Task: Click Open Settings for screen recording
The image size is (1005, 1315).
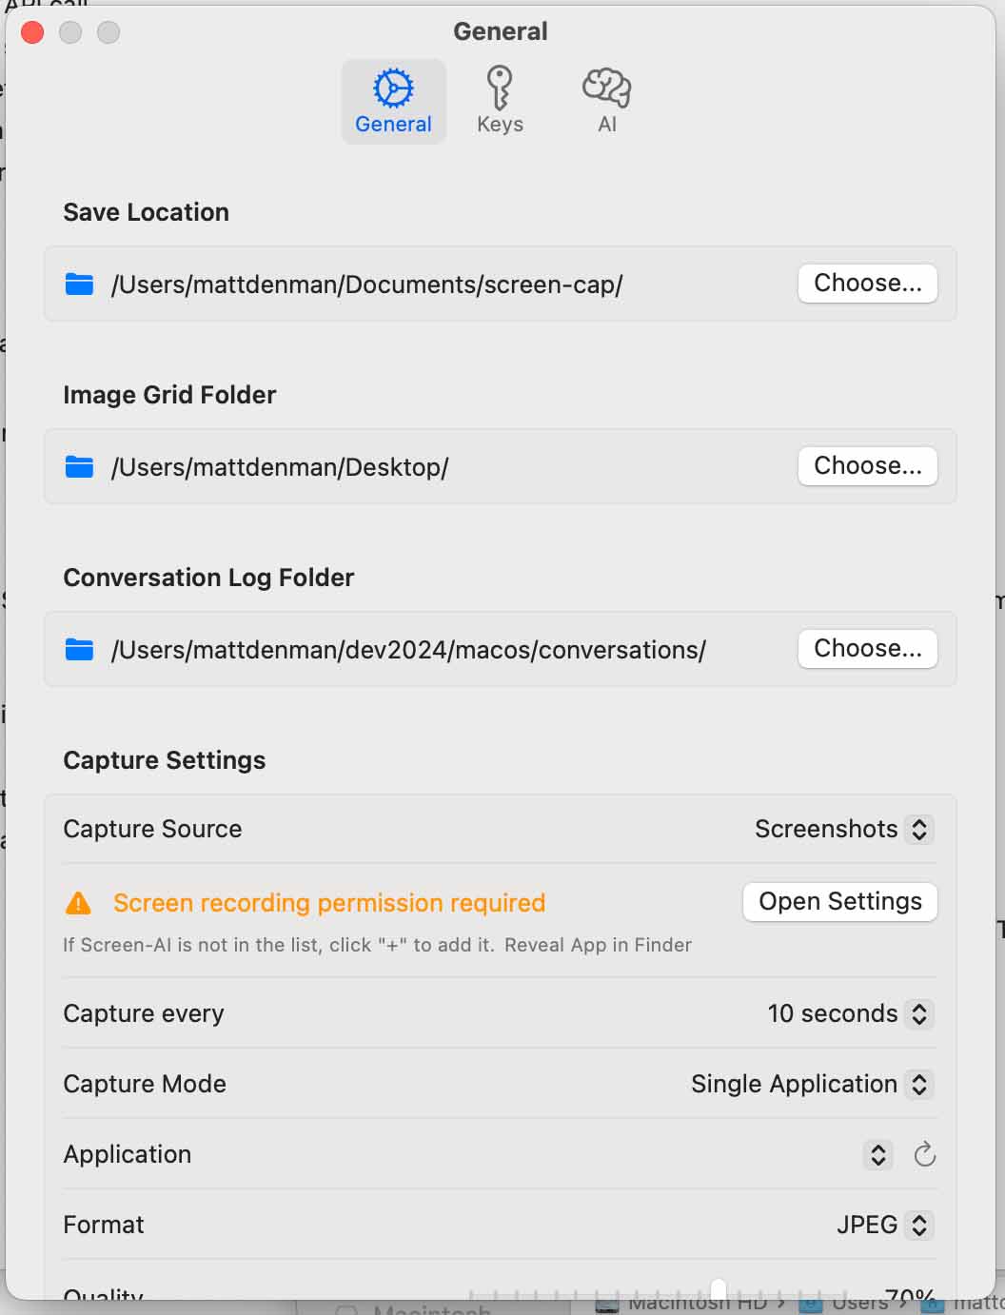Action: click(839, 901)
